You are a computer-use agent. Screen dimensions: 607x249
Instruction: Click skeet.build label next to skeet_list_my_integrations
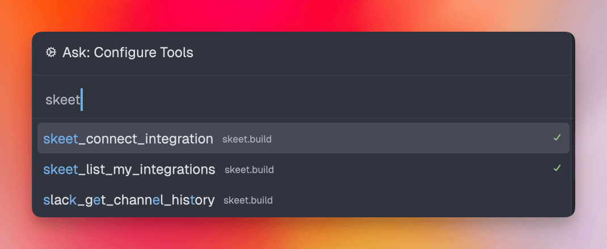point(249,170)
